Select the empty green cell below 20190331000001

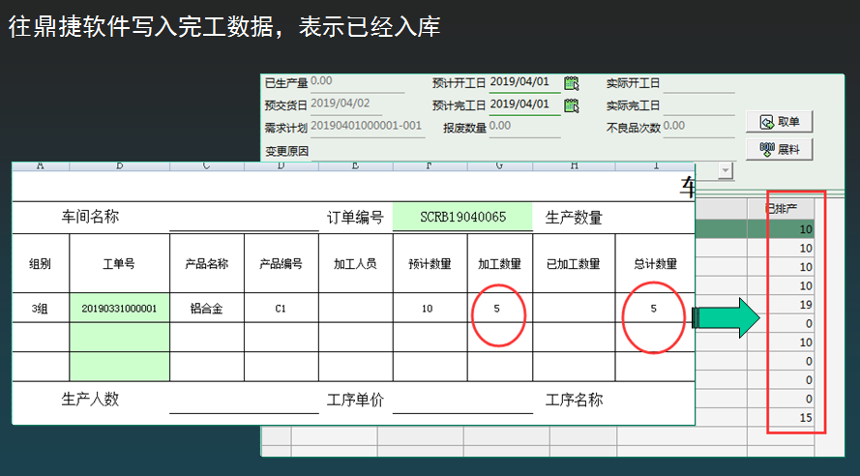coord(119,338)
